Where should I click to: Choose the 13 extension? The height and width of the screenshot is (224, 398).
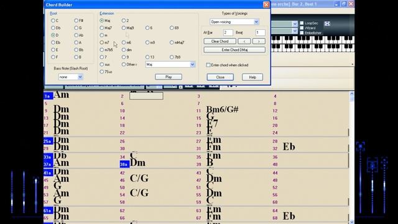[x=147, y=57]
